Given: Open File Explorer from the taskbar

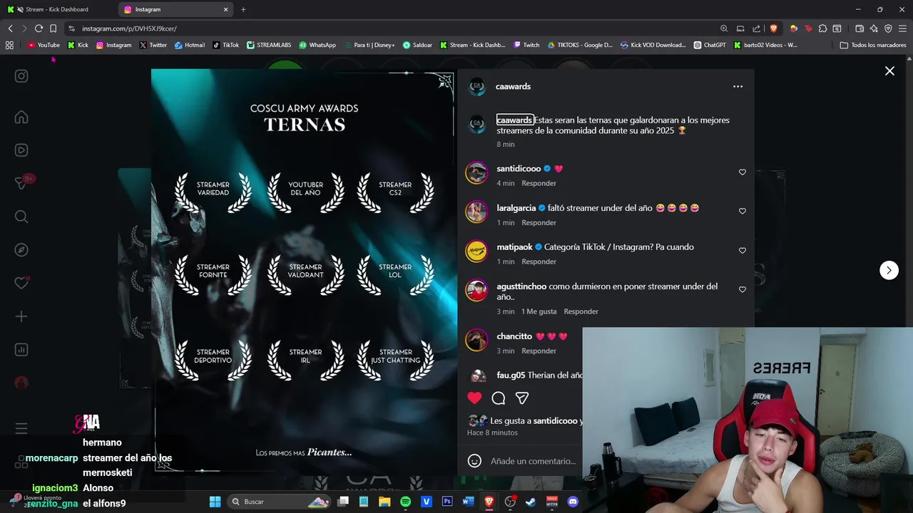Looking at the screenshot, I should coord(384,502).
